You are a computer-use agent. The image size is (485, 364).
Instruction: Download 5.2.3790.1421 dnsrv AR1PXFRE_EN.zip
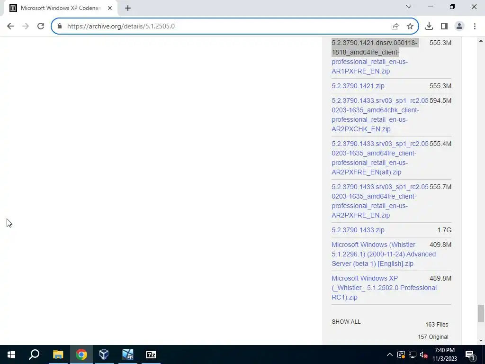(x=375, y=57)
